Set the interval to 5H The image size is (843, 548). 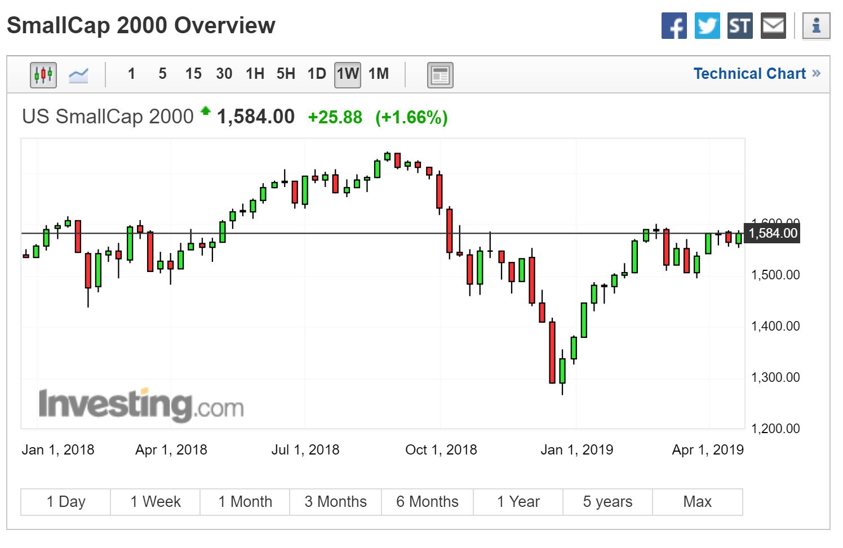[x=286, y=74]
